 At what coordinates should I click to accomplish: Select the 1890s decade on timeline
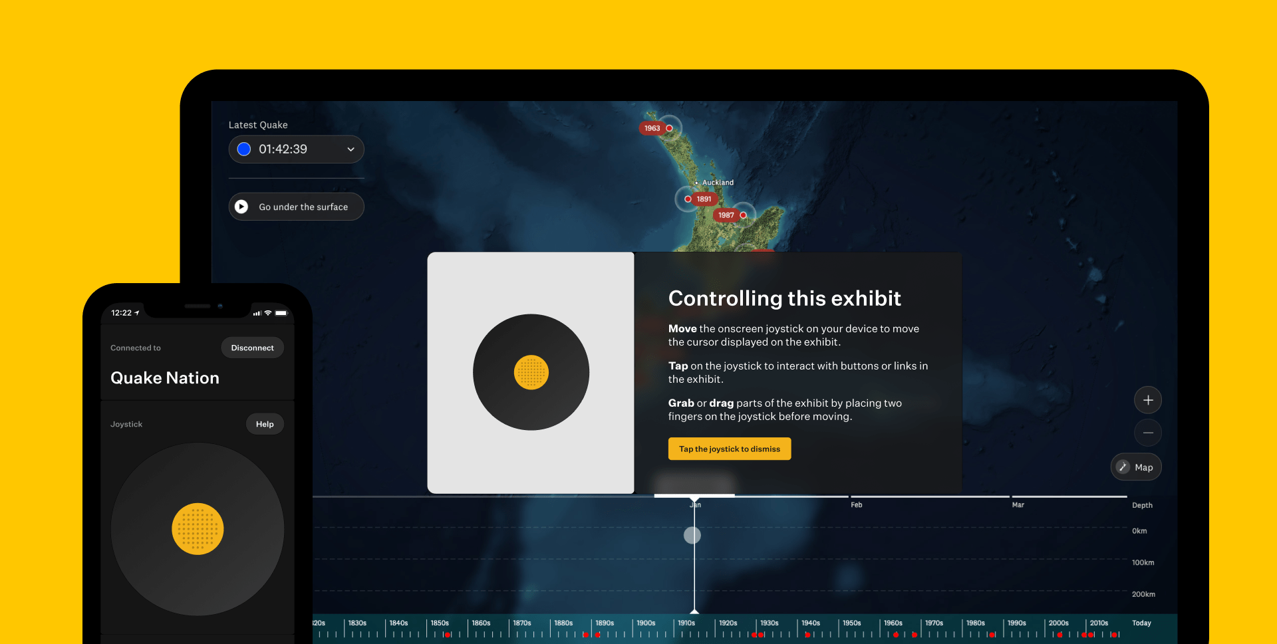tap(605, 623)
